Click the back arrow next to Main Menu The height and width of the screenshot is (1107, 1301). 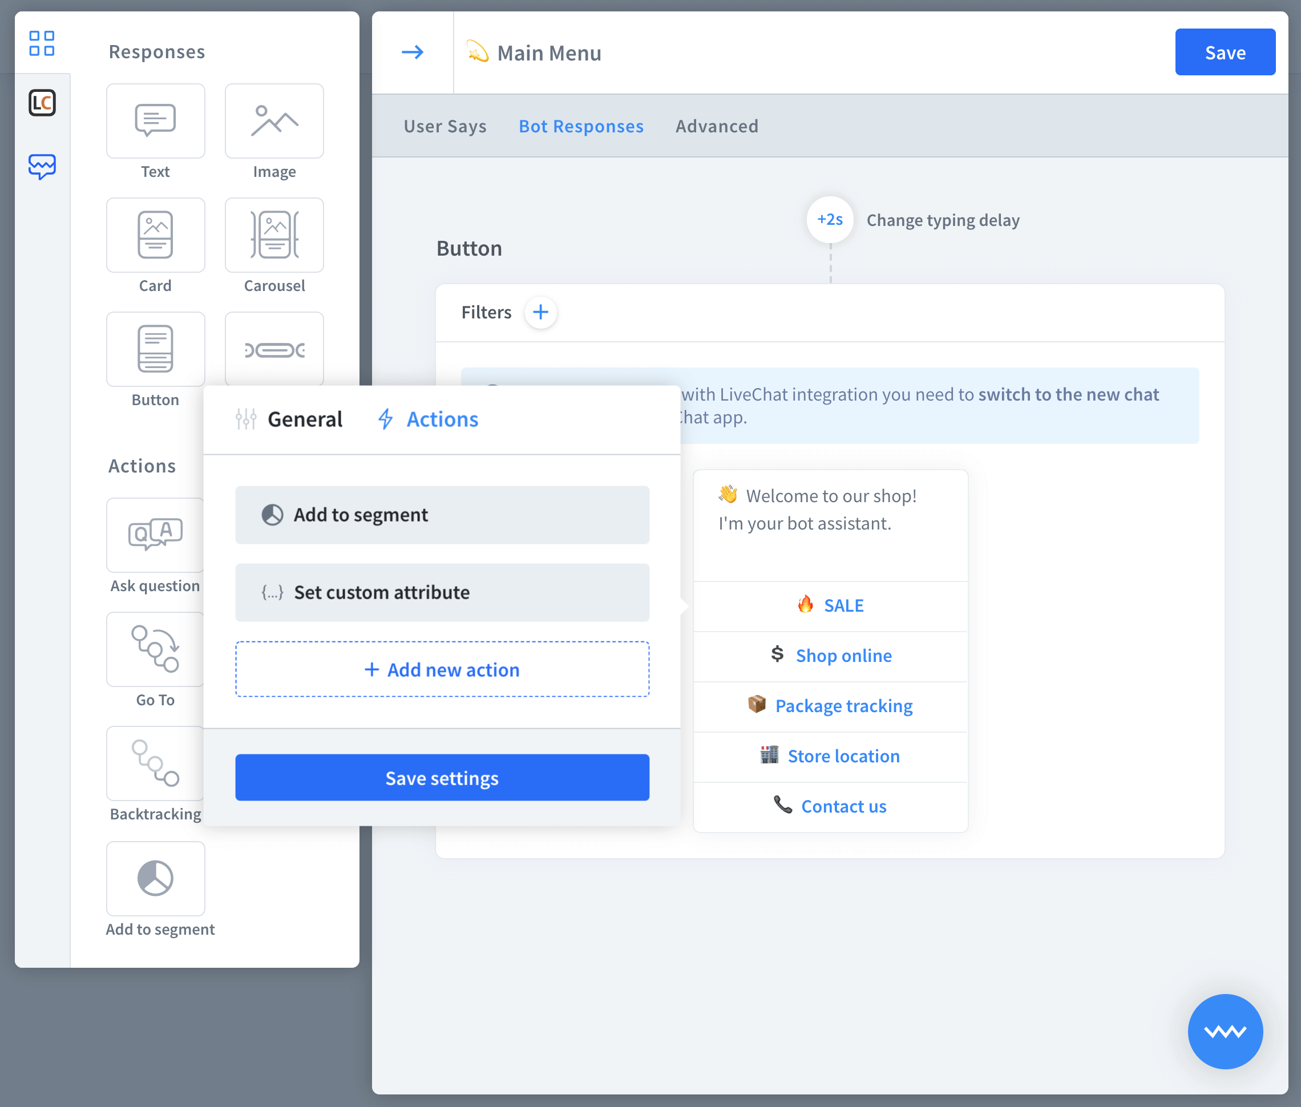(x=413, y=52)
